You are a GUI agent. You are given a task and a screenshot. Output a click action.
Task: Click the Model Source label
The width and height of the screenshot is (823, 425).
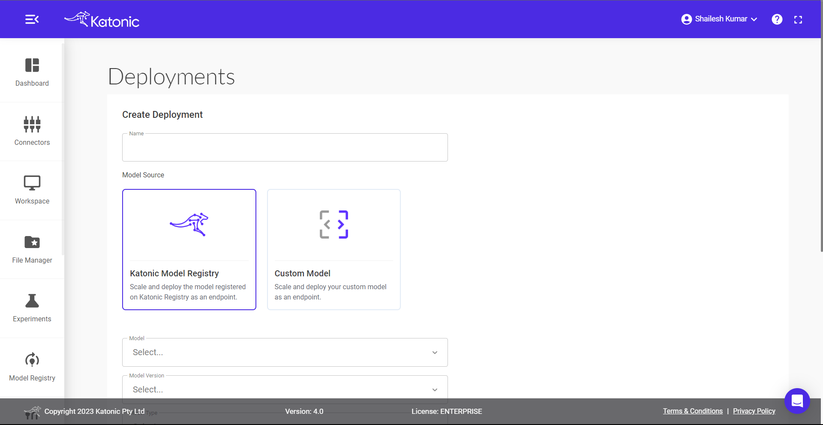tap(143, 175)
